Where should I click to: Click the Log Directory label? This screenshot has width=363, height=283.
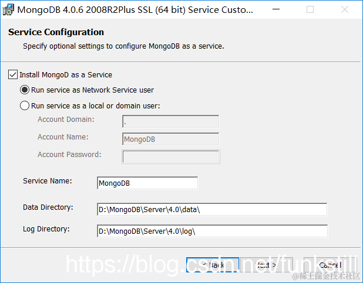pyautogui.click(x=46, y=229)
